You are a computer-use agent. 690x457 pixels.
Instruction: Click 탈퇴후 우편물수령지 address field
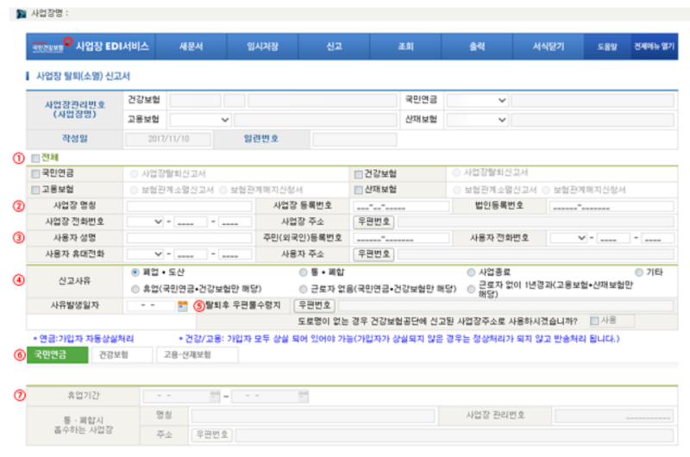click(x=506, y=306)
